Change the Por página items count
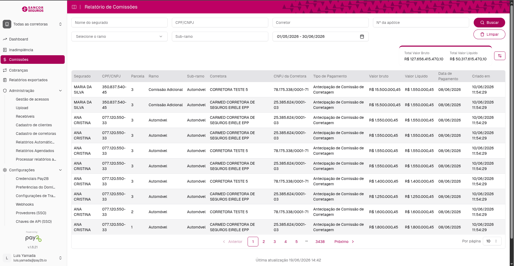Screen dimensions: 514x266 (492, 241)
